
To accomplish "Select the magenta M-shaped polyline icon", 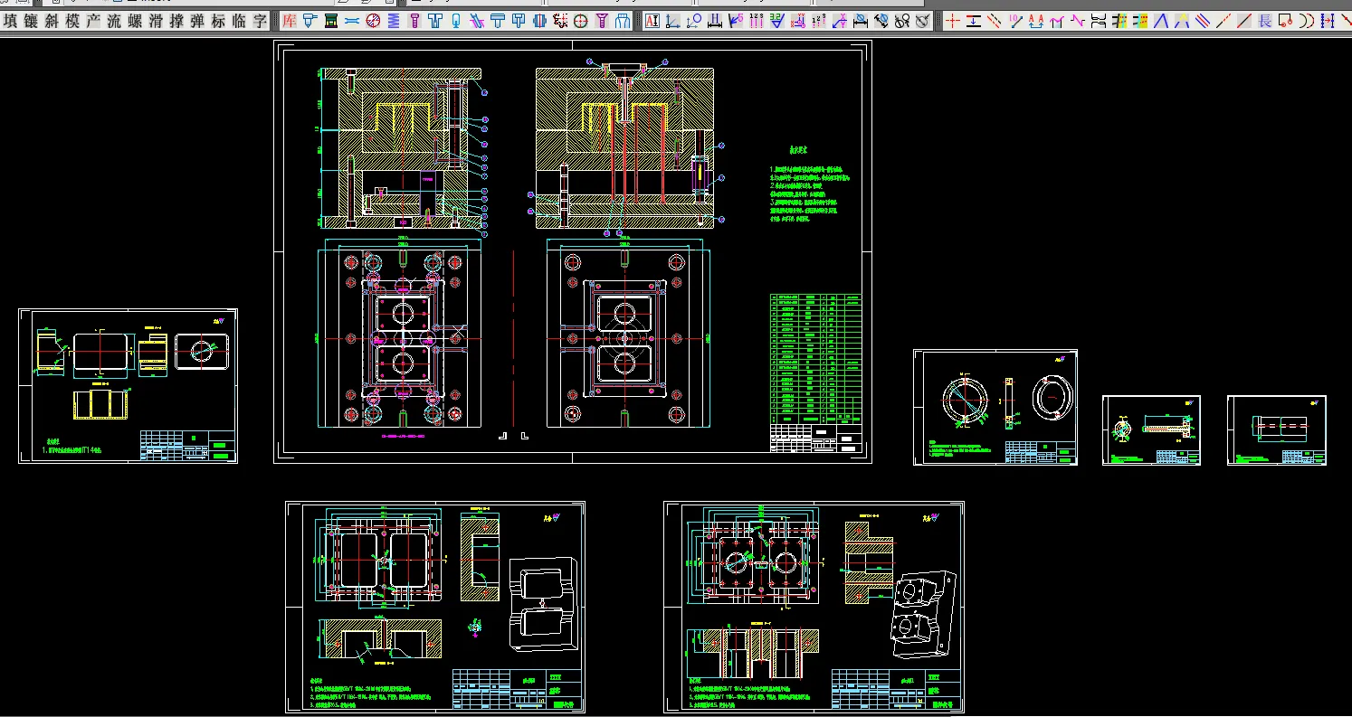I will tap(1056, 21).
